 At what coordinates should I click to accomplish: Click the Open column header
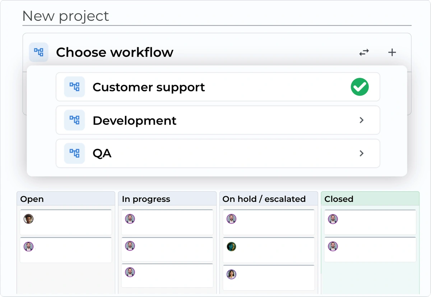click(66, 199)
